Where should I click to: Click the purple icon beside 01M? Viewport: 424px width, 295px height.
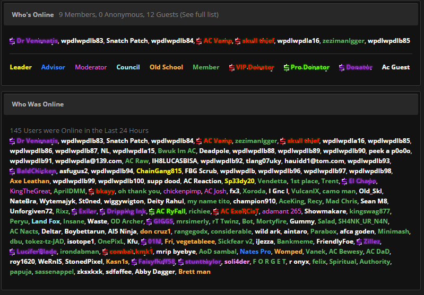(144, 242)
